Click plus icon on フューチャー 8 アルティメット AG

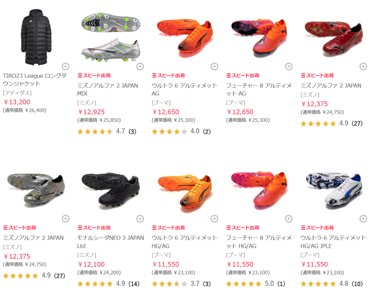pyautogui.click(x=289, y=66)
